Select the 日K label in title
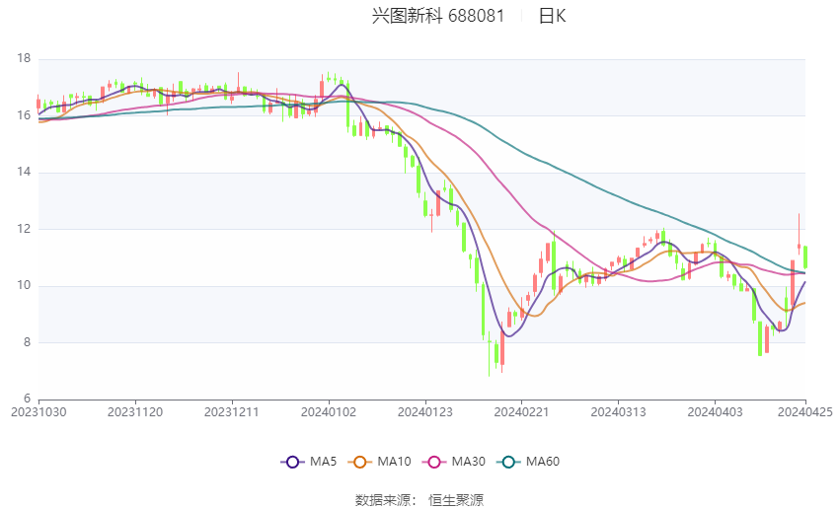The width and height of the screenshot is (839, 510). point(552,16)
